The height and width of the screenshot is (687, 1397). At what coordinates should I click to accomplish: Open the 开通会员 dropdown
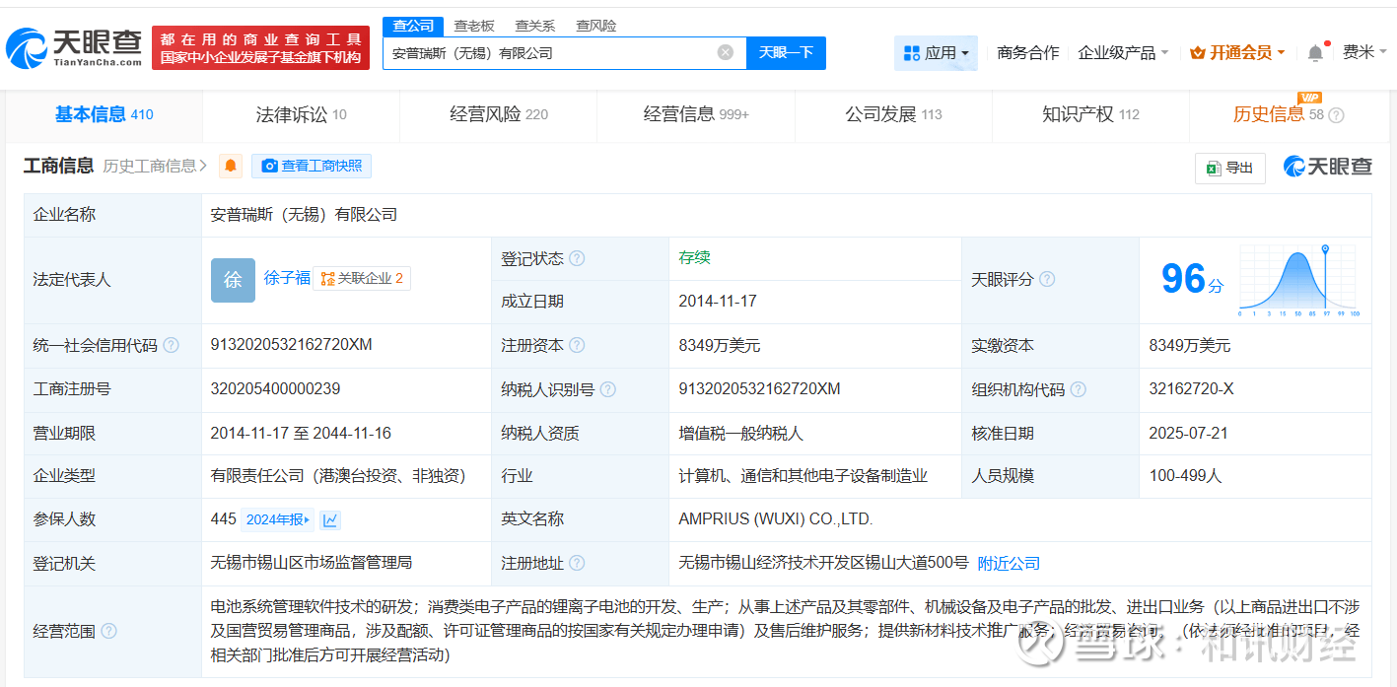coord(1237,52)
